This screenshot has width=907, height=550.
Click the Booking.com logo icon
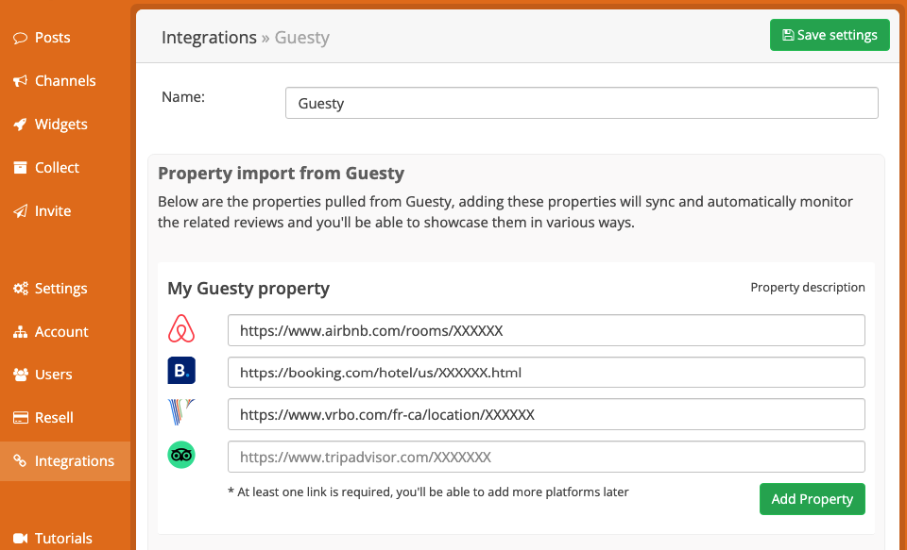coord(181,371)
